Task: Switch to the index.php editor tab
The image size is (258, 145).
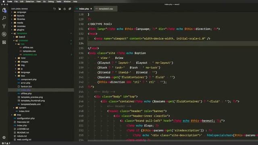Action: click(84, 9)
